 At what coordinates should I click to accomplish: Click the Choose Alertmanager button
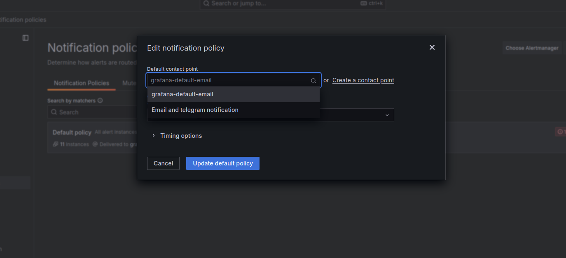pyautogui.click(x=532, y=48)
